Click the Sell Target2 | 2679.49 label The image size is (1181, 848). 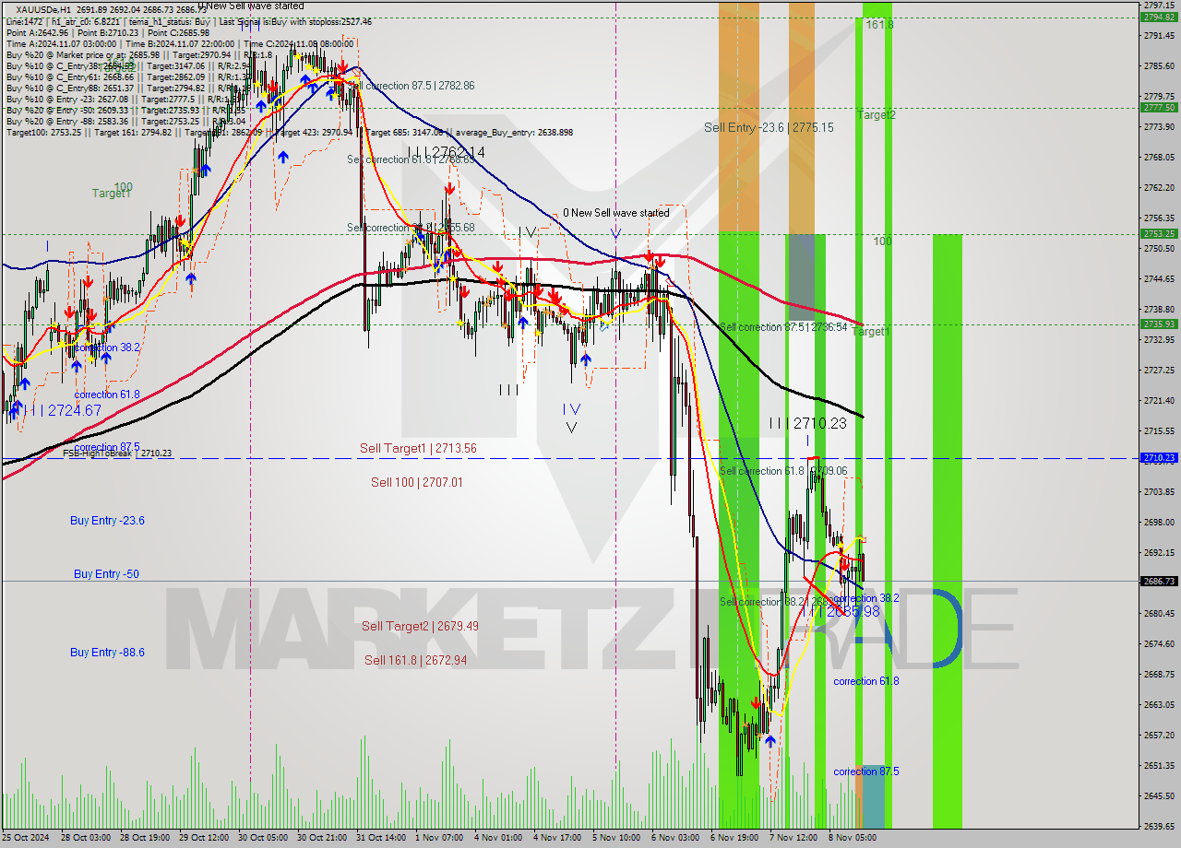[420, 627]
